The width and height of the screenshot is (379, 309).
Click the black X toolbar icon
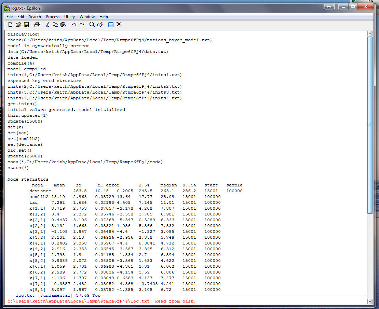119,25
